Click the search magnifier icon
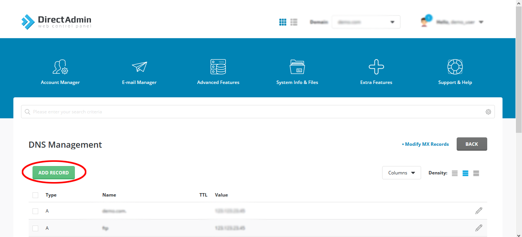This screenshot has height=237, width=522. 28,112
